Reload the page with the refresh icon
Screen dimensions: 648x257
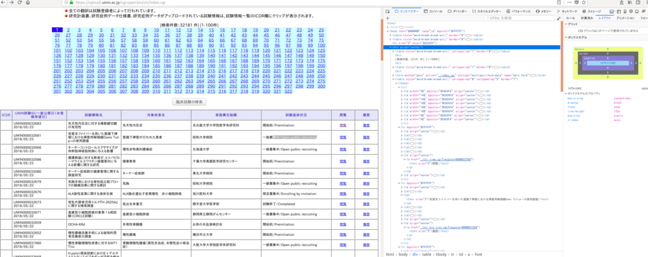point(20,2)
